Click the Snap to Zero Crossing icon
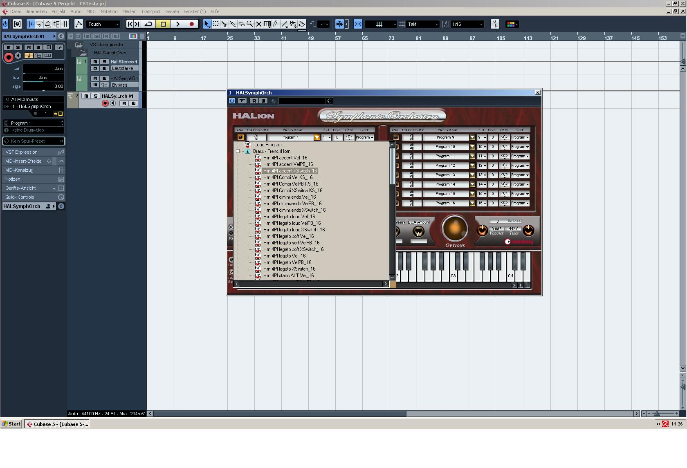Screen dimensions: 687x468 point(495,24)
